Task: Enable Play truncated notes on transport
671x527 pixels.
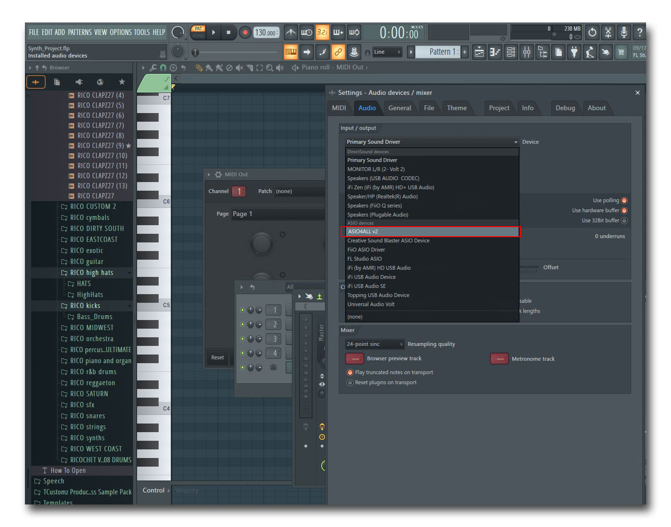Action: click(x=350, y=372)
